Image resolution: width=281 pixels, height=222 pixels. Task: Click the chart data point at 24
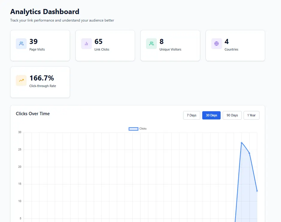point(249,153)
